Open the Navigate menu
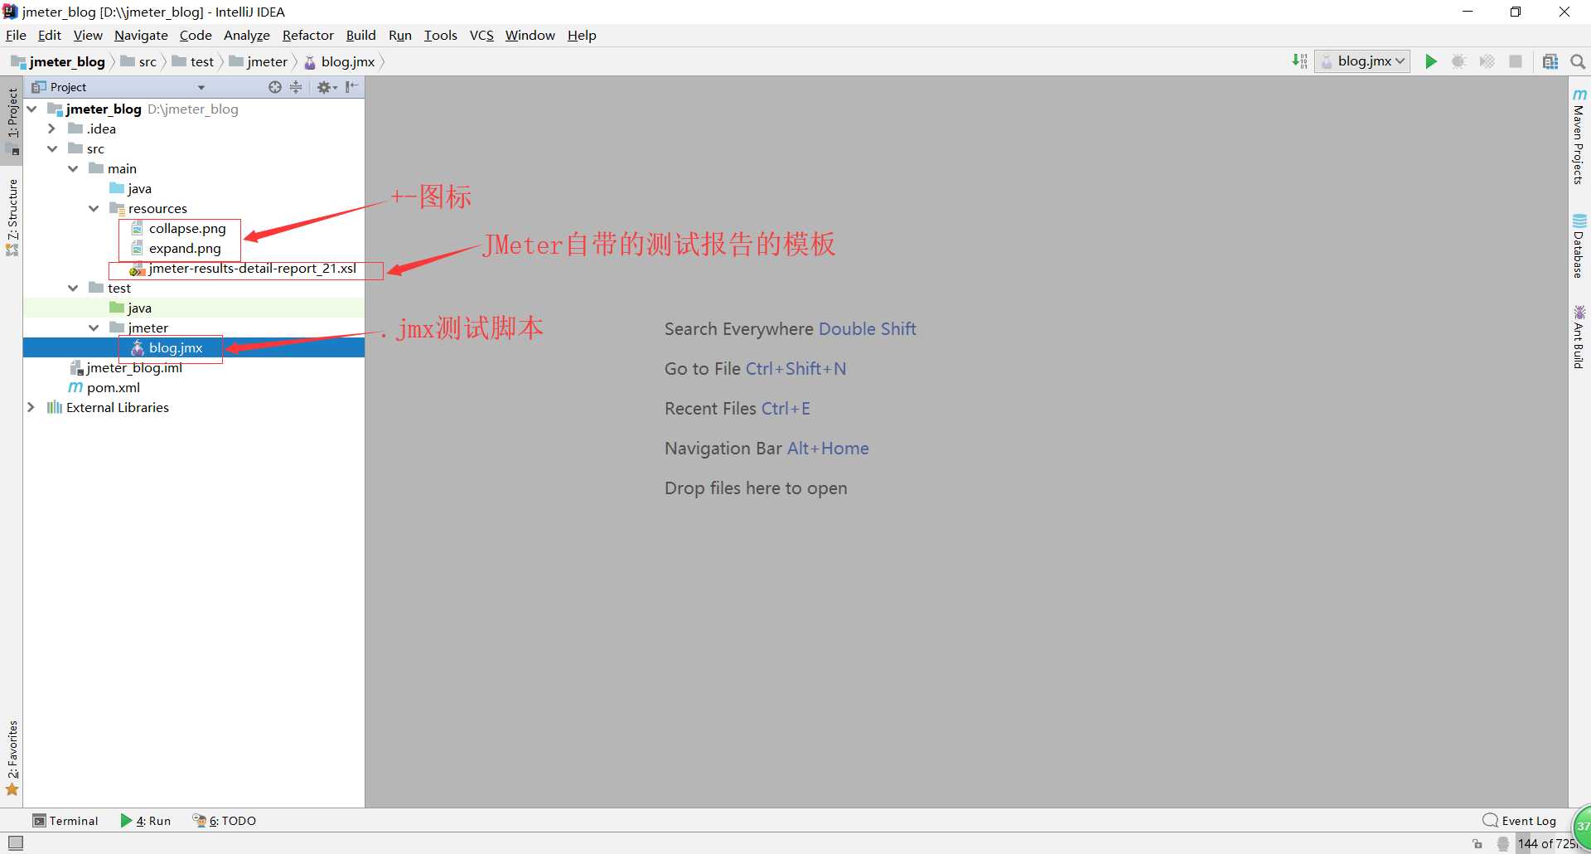Screen dimensions: 1591x854 click(x=141, y=35)
